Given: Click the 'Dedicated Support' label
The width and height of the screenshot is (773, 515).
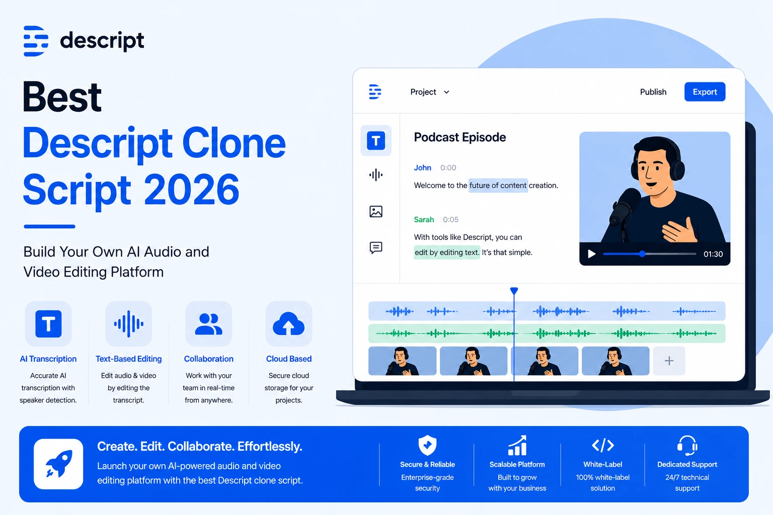Looking at the screenshot, I should pos(687,465).
